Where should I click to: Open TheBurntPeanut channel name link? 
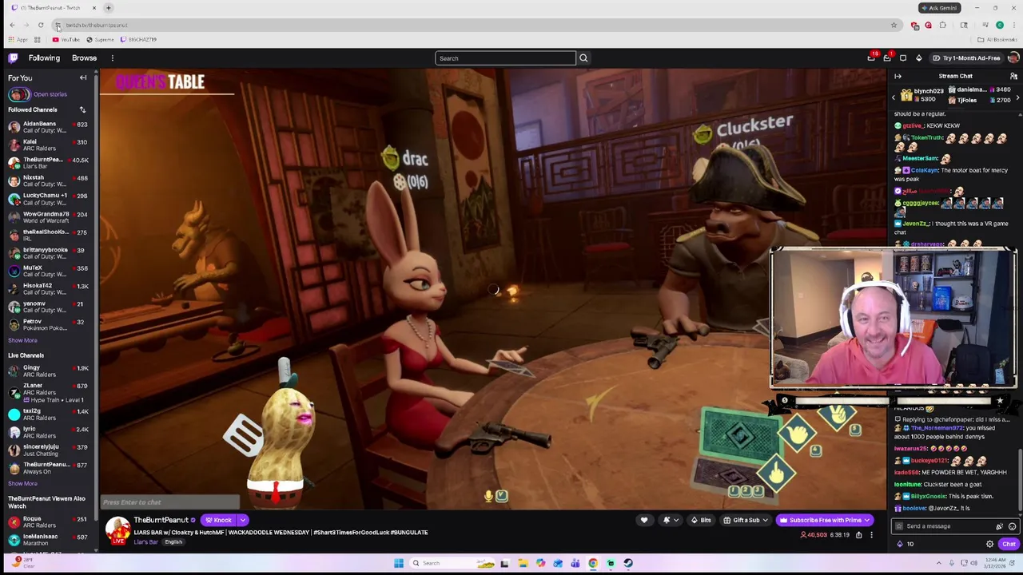161,520
